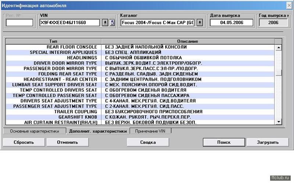Open the Примечание VIN tab
This screenshot has height=184, width=294.
[150, 131]
